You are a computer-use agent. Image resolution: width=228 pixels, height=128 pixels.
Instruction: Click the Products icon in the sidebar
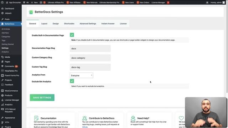pyautogui.click(x=2, y=95)
